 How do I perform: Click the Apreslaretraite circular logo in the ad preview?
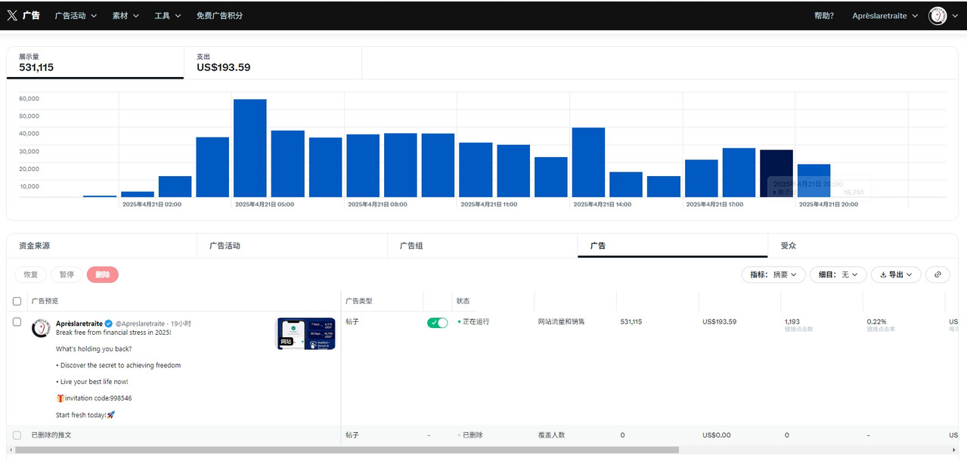pos(41,328)
